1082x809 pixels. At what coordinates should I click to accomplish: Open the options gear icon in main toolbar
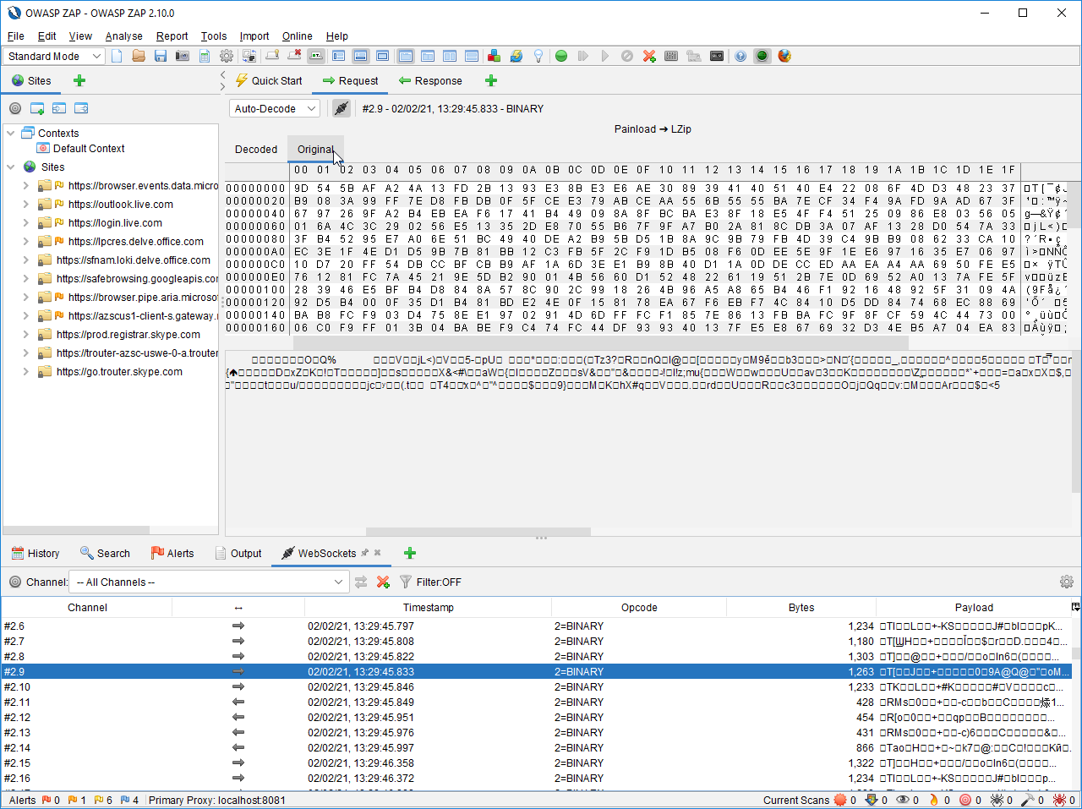click(x=227, y=56)
